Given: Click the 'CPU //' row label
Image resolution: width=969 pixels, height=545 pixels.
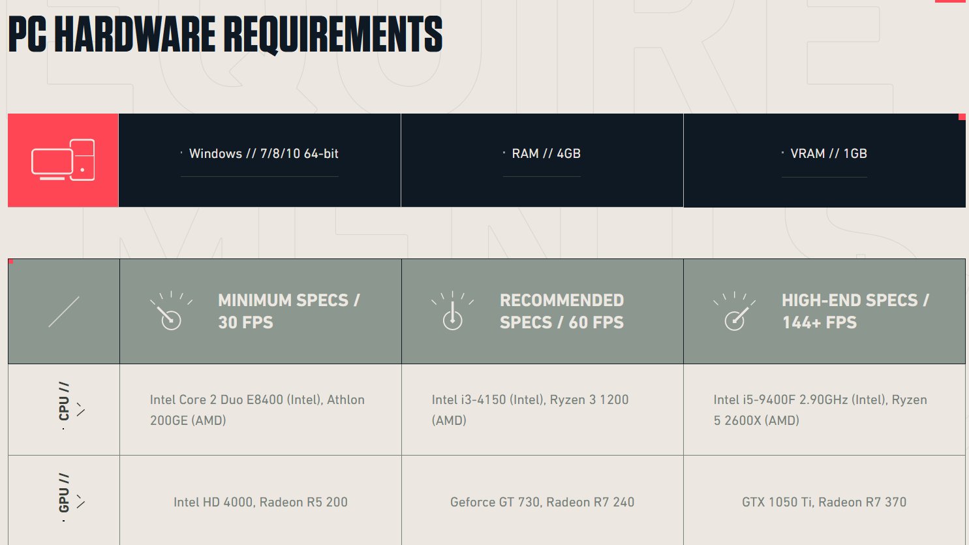Looking at the screenshot, I should [x=64, y=401].
